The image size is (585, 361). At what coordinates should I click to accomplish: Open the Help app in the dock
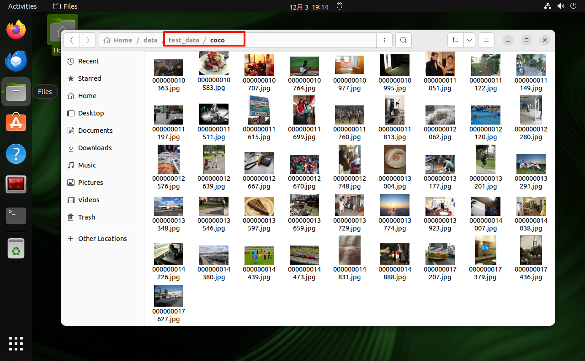tap(16, 154)
